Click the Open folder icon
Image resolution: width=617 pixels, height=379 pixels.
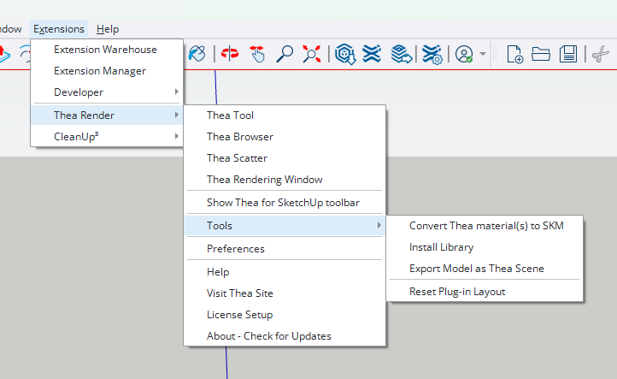(x=541, y=54)
